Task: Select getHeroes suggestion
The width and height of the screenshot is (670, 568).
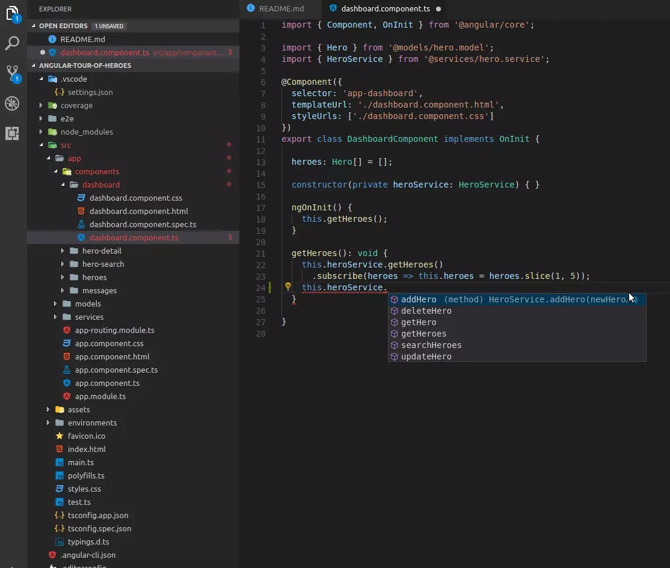Action: (517, 334)
